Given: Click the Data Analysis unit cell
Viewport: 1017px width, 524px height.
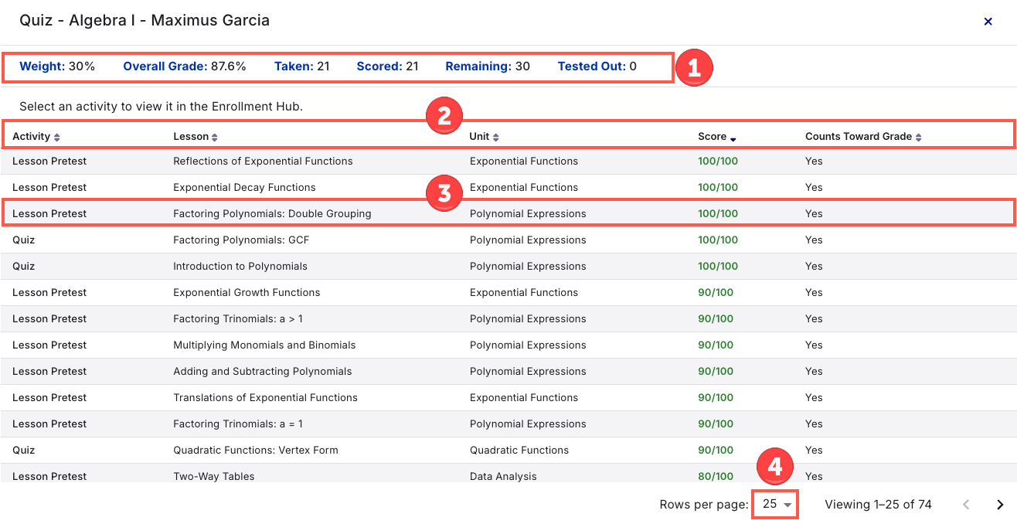Looking at the screenshot, I should (503, 476).
